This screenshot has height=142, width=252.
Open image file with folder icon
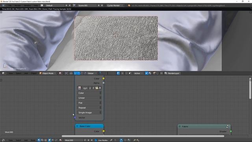(x=96, y=88)
